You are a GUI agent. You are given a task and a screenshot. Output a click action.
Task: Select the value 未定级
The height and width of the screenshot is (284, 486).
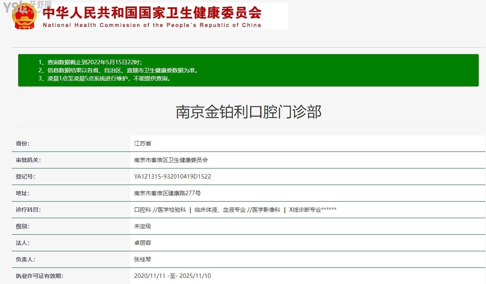[142, 226]
